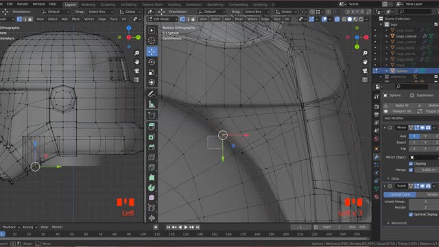Click the Merge distance 0.001 m field
The image size is (439, 247).
coord(427,169)
